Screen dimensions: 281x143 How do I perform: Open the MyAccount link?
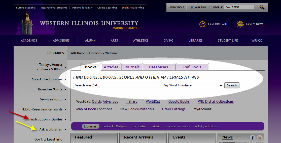coord(202,109)
